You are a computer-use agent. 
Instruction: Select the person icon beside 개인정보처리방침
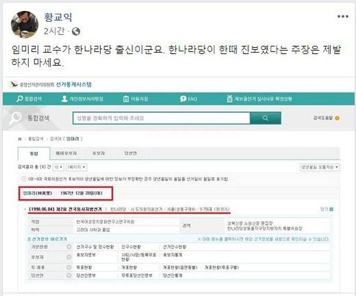64,99
